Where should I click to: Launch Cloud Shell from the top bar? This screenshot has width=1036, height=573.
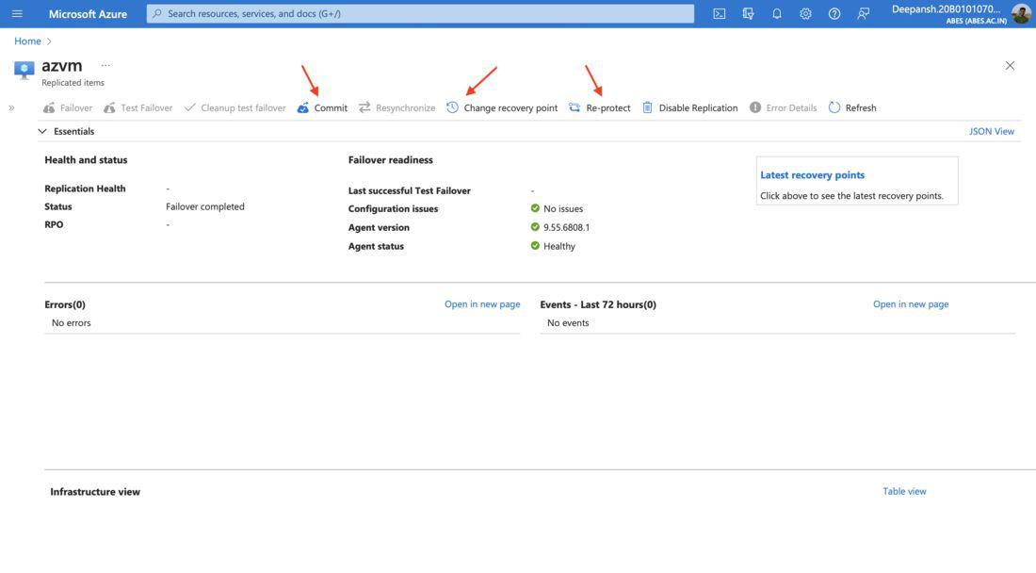point(720,14)
